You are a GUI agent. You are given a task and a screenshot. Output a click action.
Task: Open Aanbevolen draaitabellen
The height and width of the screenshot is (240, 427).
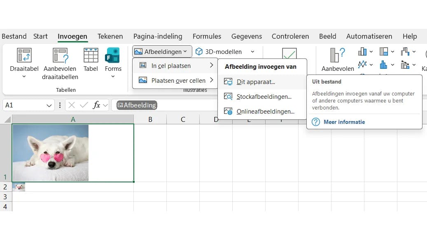[60, 55]
